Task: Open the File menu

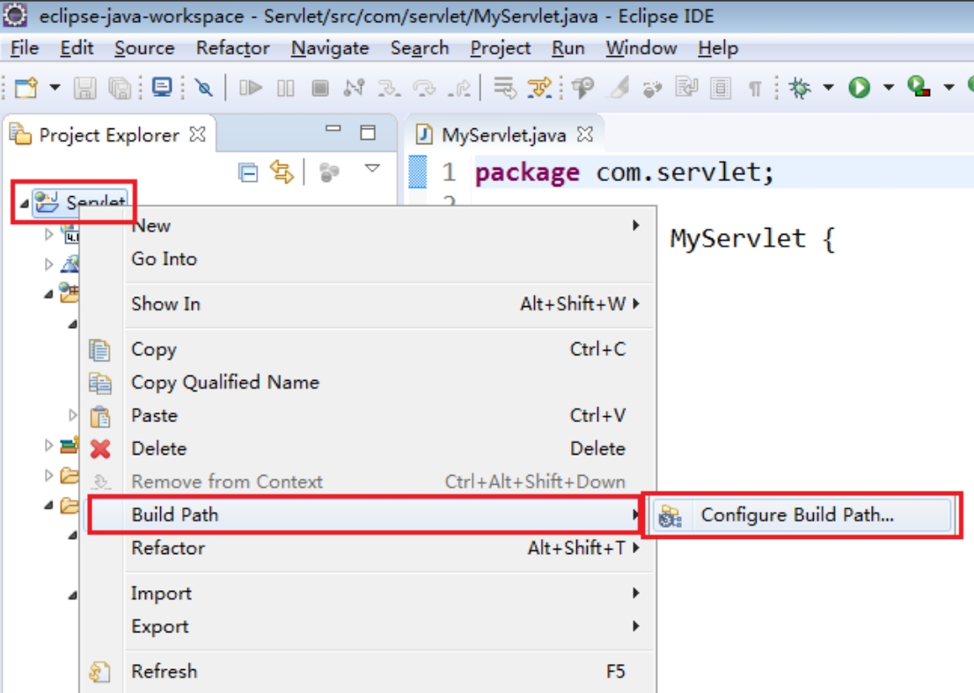Action: 25,47
